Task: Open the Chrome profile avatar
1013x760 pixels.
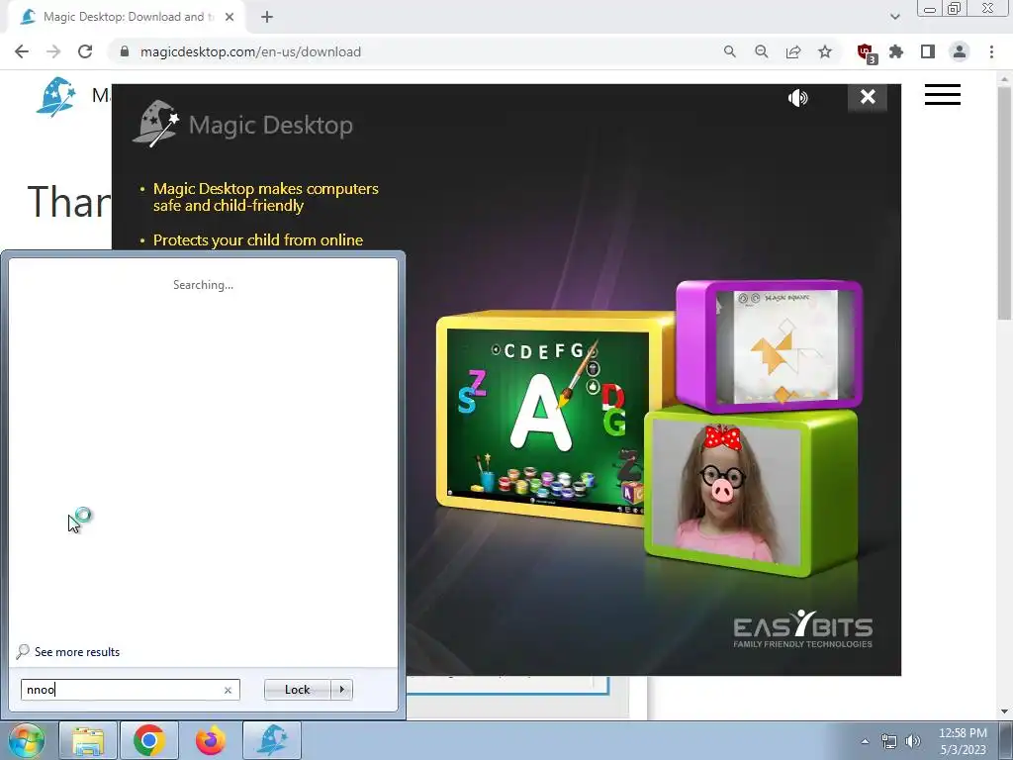Action: click(960, 51)
